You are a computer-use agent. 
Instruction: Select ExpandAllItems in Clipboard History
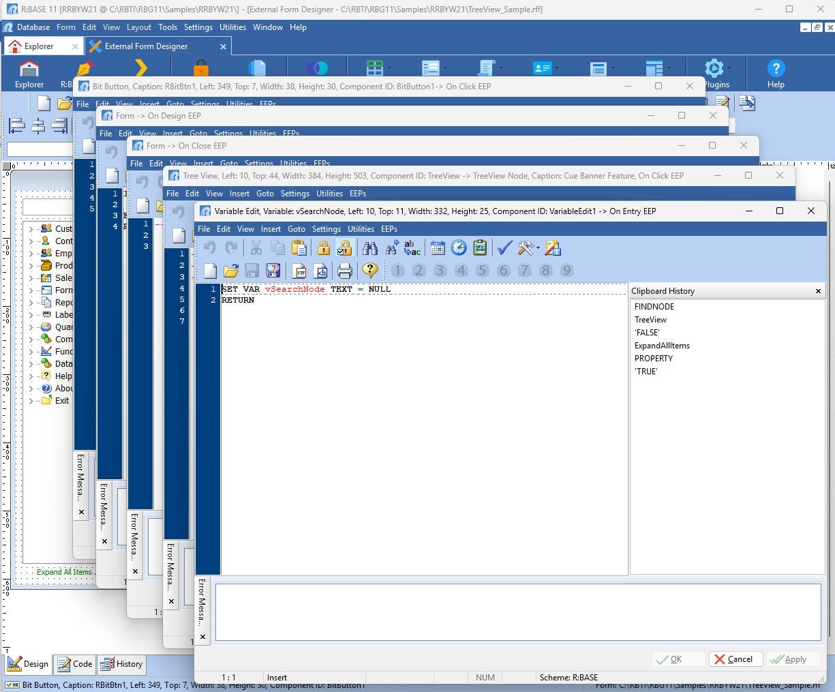[662, 346]
